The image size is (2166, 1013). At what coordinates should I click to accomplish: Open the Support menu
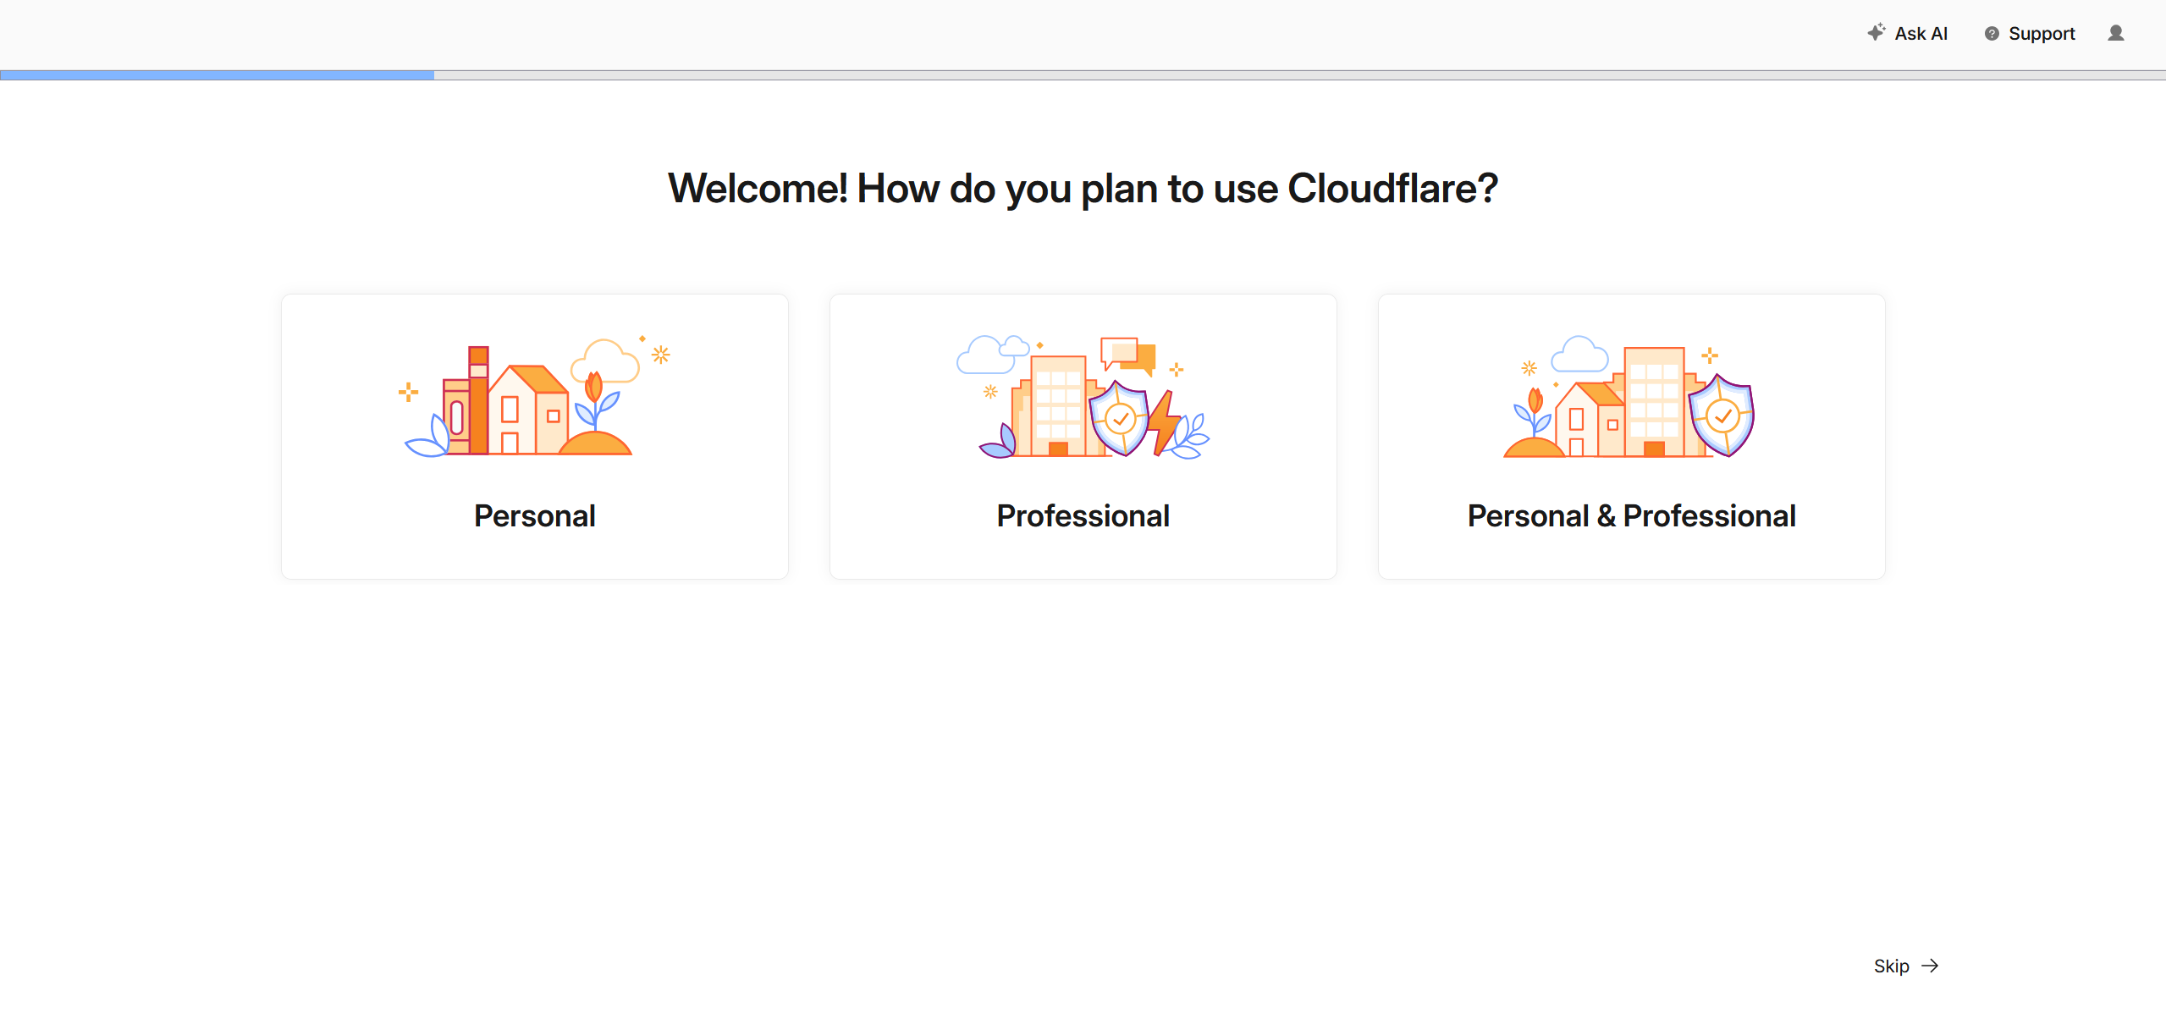pyautogui.click(x=2030, y=34)
